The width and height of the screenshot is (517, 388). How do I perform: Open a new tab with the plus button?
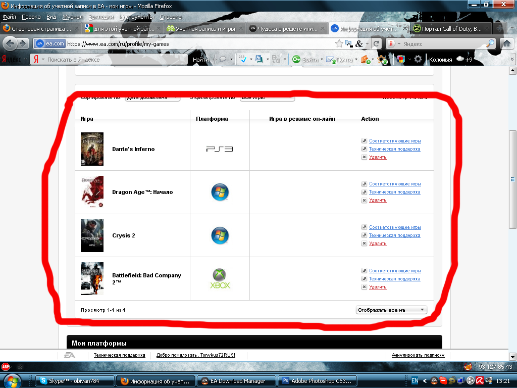pyautogui.click(x=500, y=29)
